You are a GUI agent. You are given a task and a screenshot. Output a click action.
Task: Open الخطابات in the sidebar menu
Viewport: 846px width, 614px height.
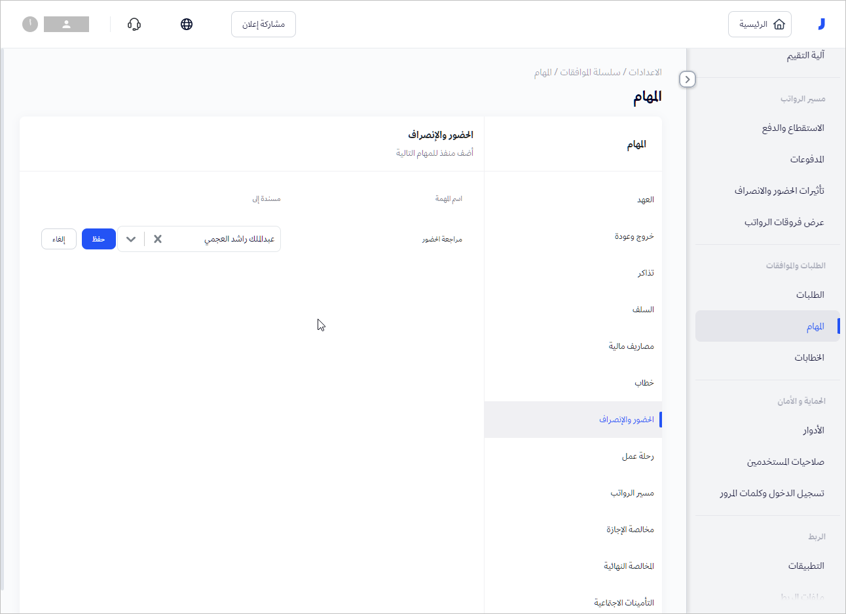[809, 357]
